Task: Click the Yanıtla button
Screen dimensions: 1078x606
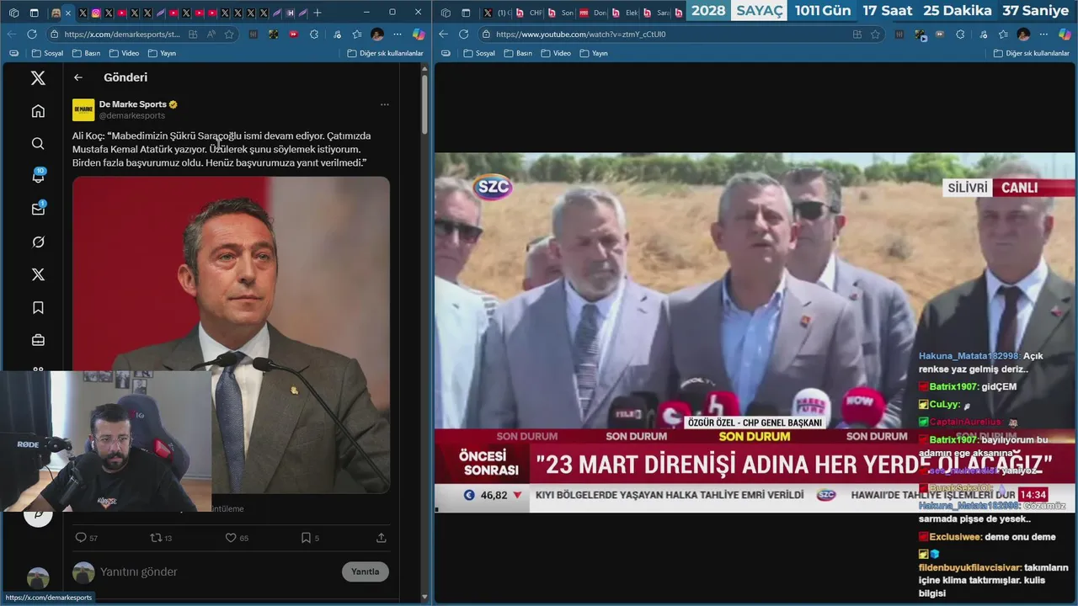Action: [366, 571]
